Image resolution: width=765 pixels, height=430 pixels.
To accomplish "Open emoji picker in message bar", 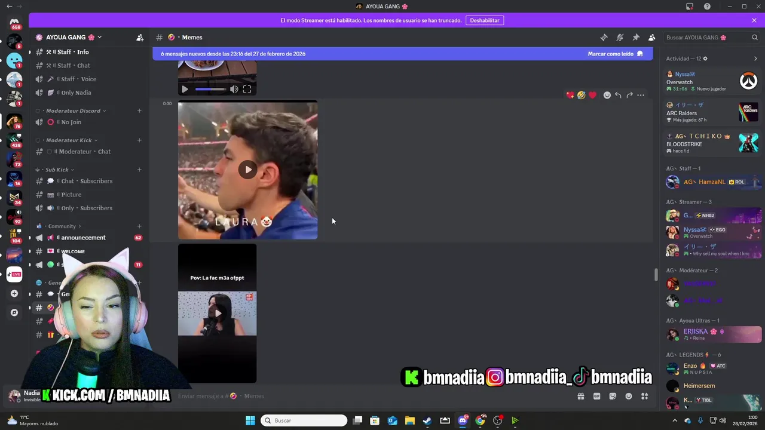I will (629, 396).
